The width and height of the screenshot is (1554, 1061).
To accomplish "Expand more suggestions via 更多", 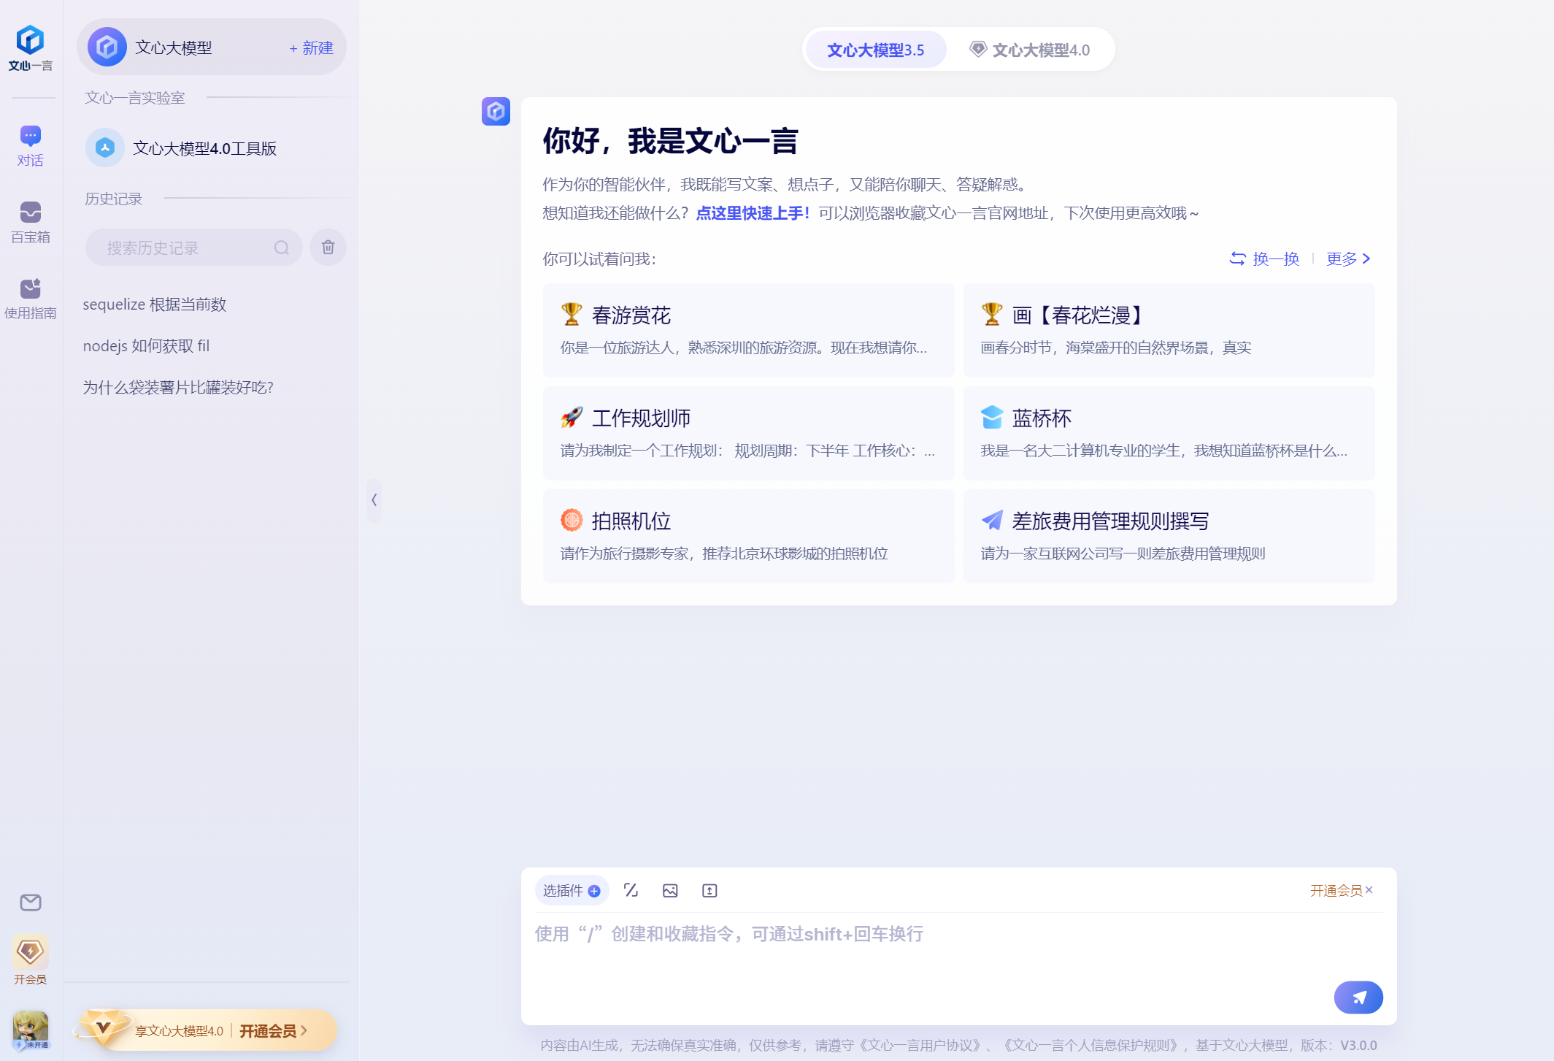I will point(1348,258).
